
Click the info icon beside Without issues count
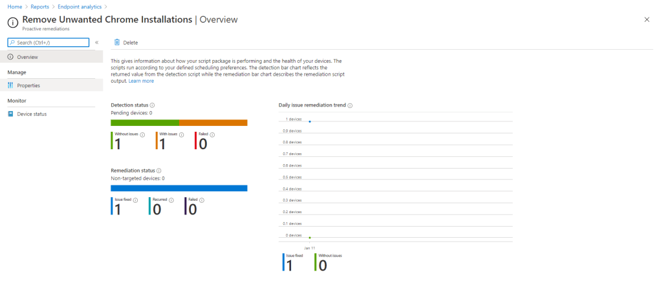pos(142,135)
